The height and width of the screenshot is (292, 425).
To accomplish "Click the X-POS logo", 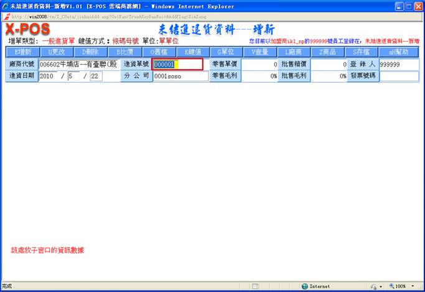I will (x=28, y=29).
